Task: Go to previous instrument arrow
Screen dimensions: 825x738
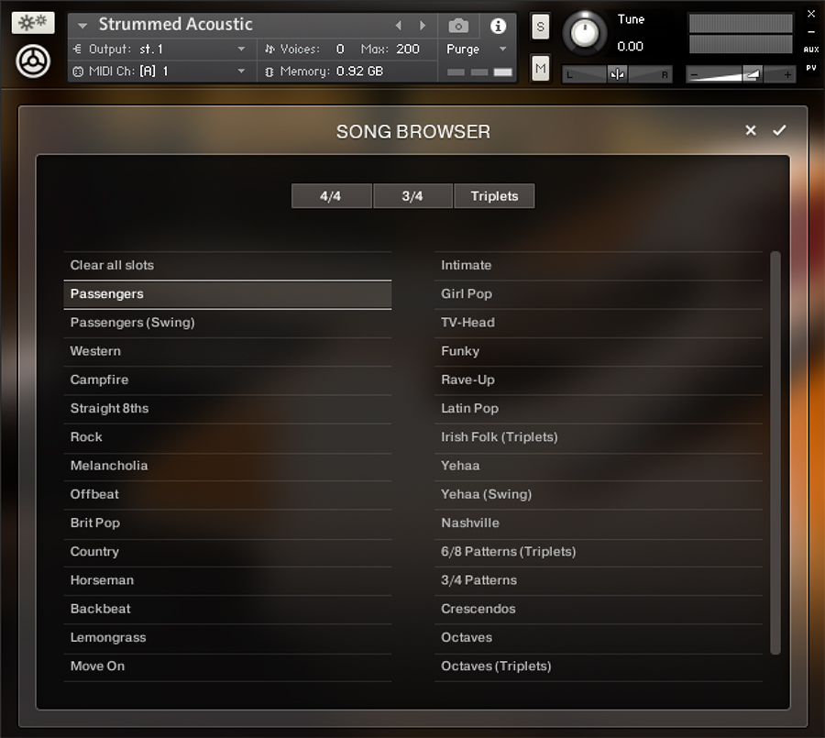Action: (398, 26)
